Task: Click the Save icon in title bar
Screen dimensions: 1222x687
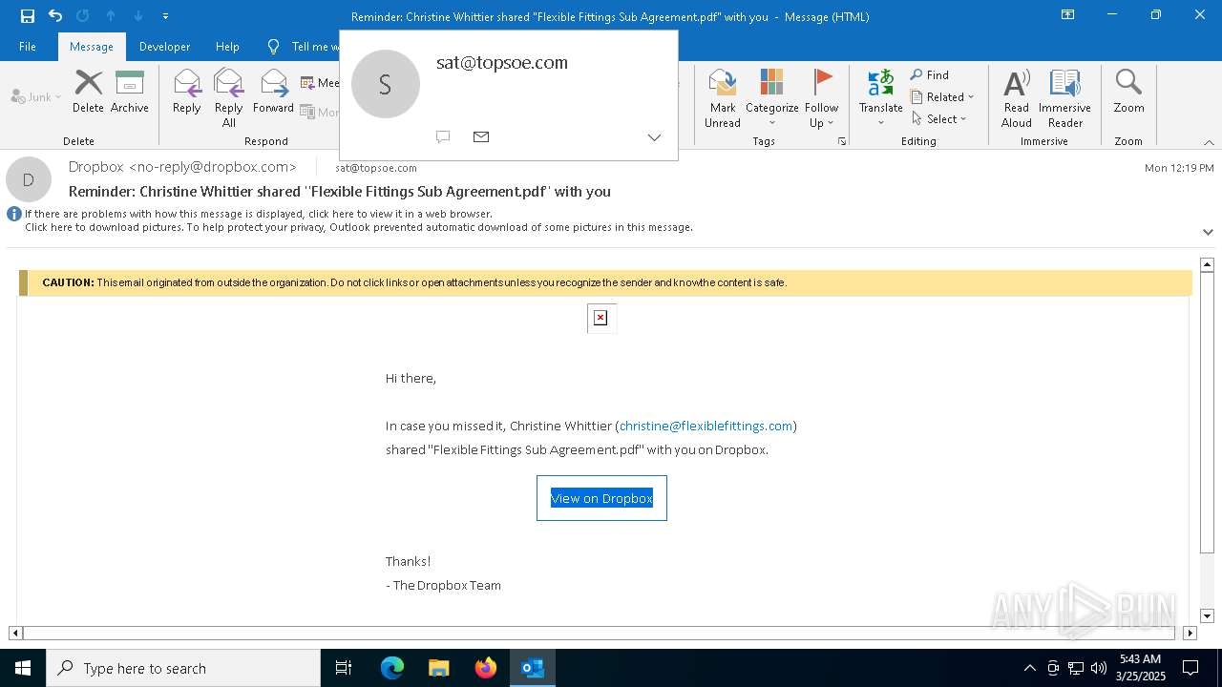Action: pos(28,15)
